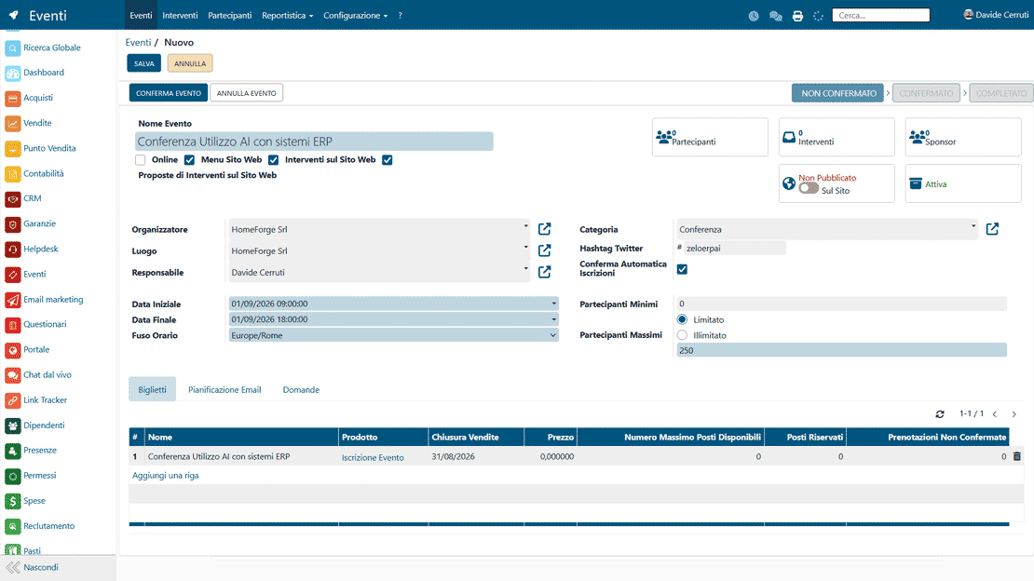
Task: Click the loading spinner icon in top bar
Action: [x=819, y=16]
